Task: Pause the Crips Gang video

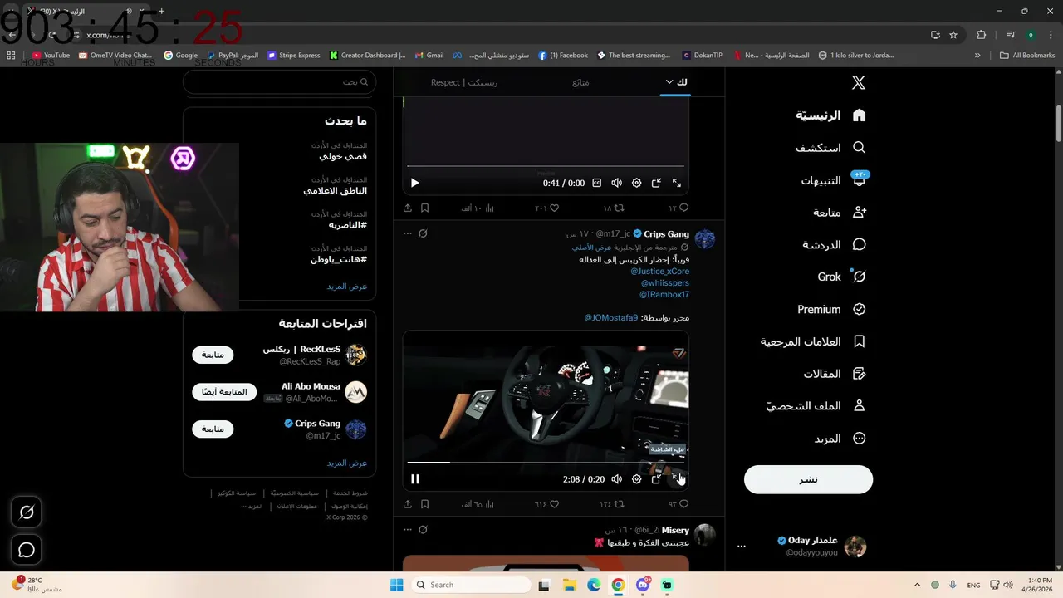Action: pyautogui.click(x=415, y=478)
